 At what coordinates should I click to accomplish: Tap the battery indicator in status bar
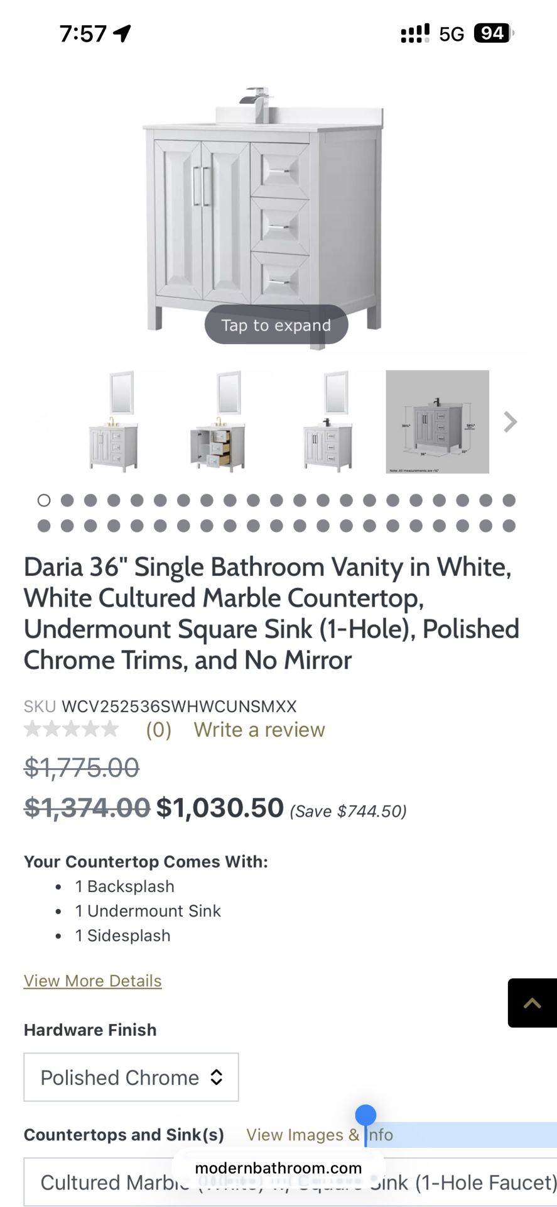[x=493, y=33]
